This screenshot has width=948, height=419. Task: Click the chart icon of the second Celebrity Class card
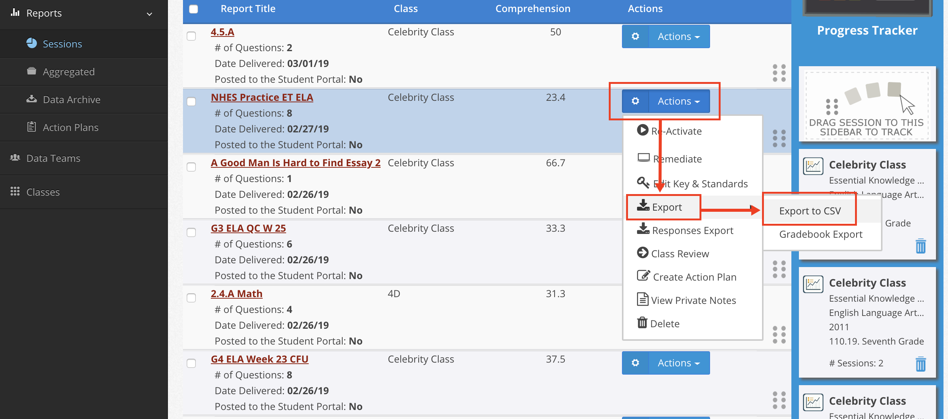813,284
